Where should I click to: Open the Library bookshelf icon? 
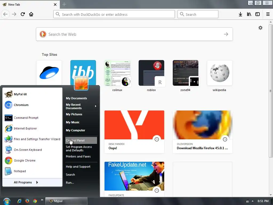click(249, 14)
